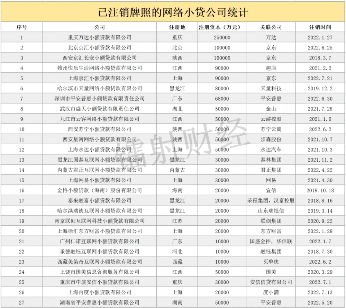Image resolution: width=346 pixels, height=308 pixels.
Task: Select the 注册资本（万元） column header
Action: tap(222, 27)
